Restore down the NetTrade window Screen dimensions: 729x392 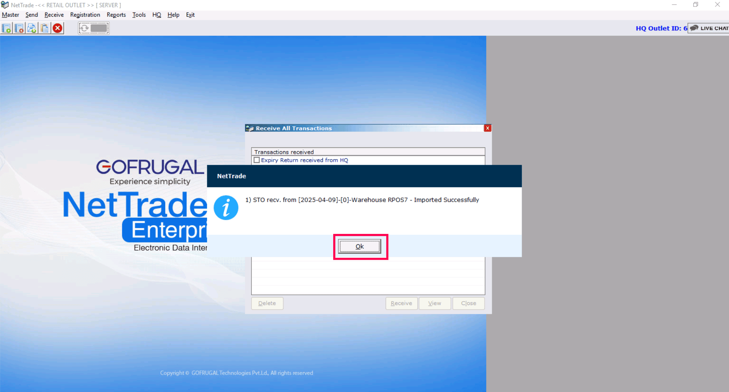(x=696, y=5)
